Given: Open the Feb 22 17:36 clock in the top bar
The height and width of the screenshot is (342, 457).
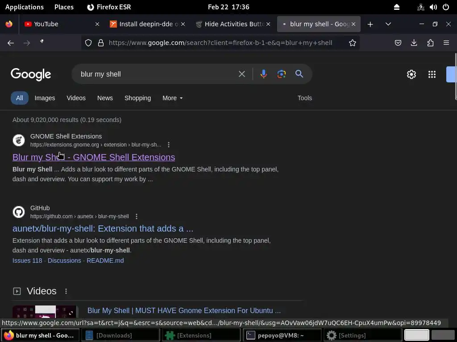Looking at the screenshot, I should click(x=228, y=7).
